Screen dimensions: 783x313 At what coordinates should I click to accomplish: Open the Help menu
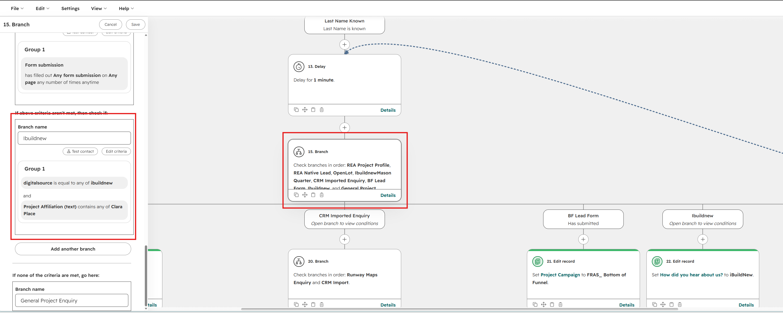pyautogui.click(x=126, y=9)
